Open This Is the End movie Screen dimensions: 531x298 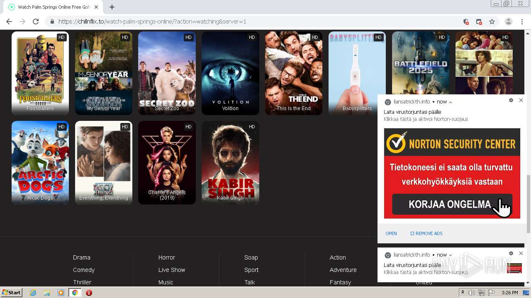pos(294,73)
